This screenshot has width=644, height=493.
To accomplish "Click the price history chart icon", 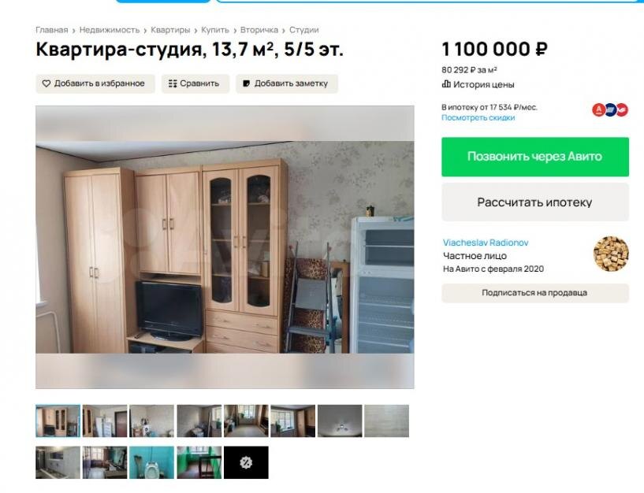I will point(446,84).
